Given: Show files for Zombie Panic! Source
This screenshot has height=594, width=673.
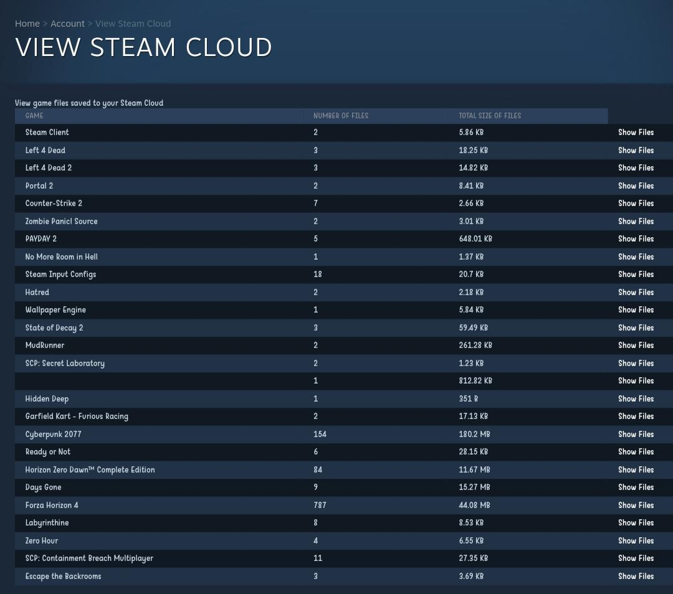Looking at the screenshot, I should point(636,222).
